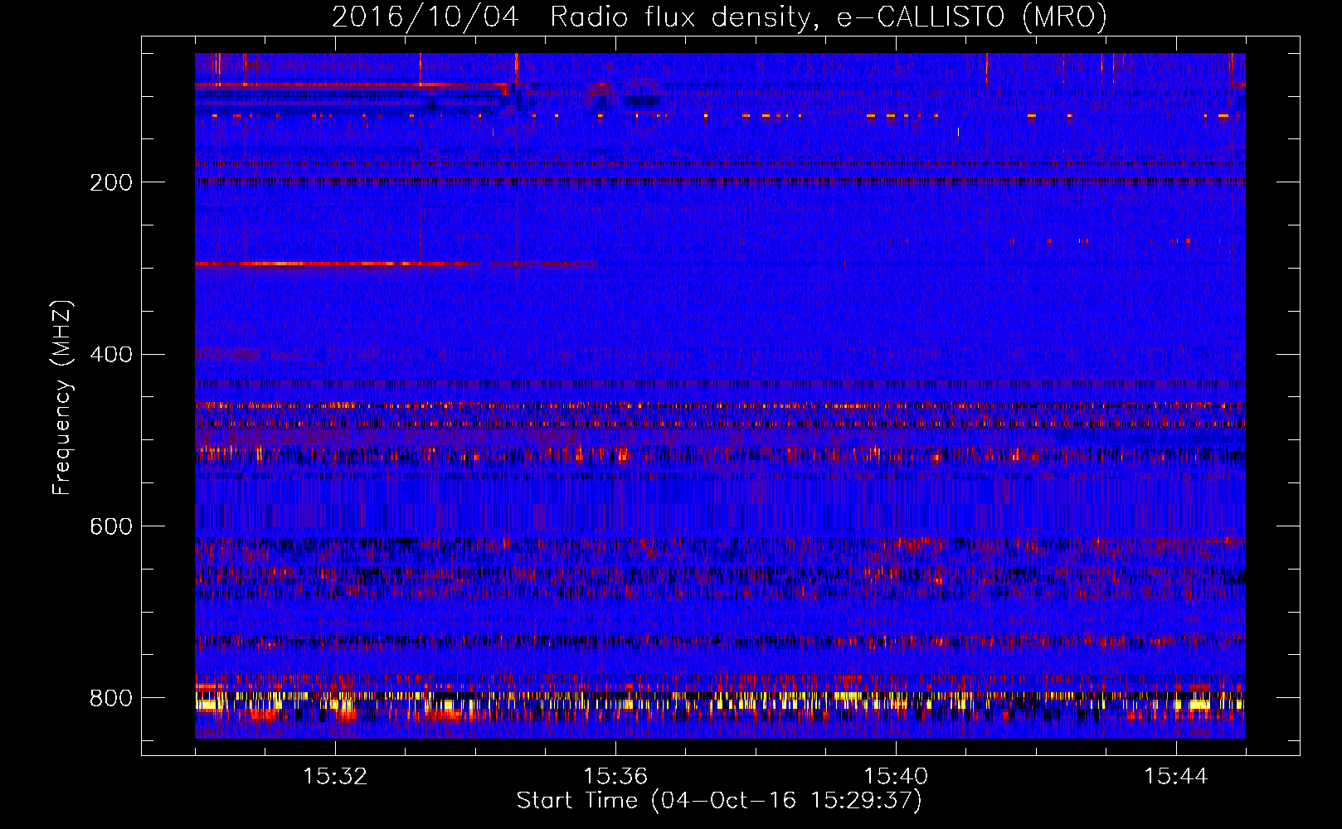
Task: Click the 'Start Time (04-Oct-16 15:29:37)' label
Action: click(719, 801)
